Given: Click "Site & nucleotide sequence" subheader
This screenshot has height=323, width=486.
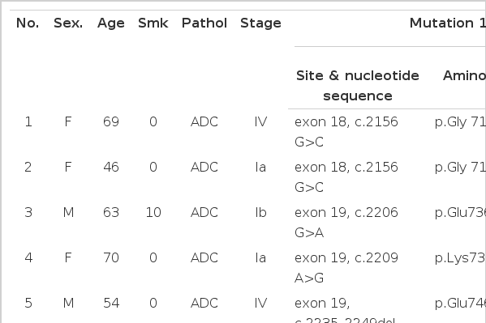Looking at the screenshot, I should pyautogui.click(x=357, y=86).
